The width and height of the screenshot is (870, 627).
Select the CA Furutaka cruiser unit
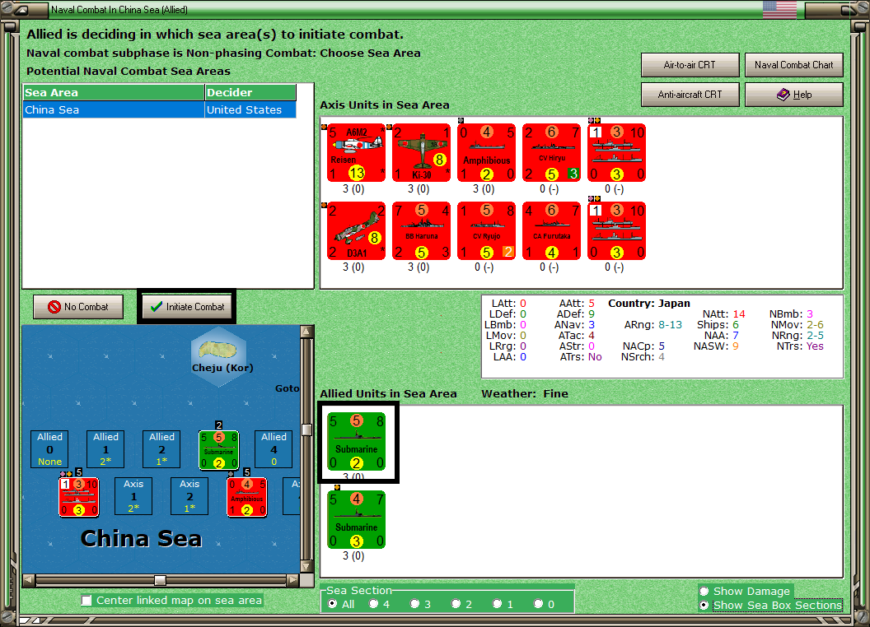551,230
